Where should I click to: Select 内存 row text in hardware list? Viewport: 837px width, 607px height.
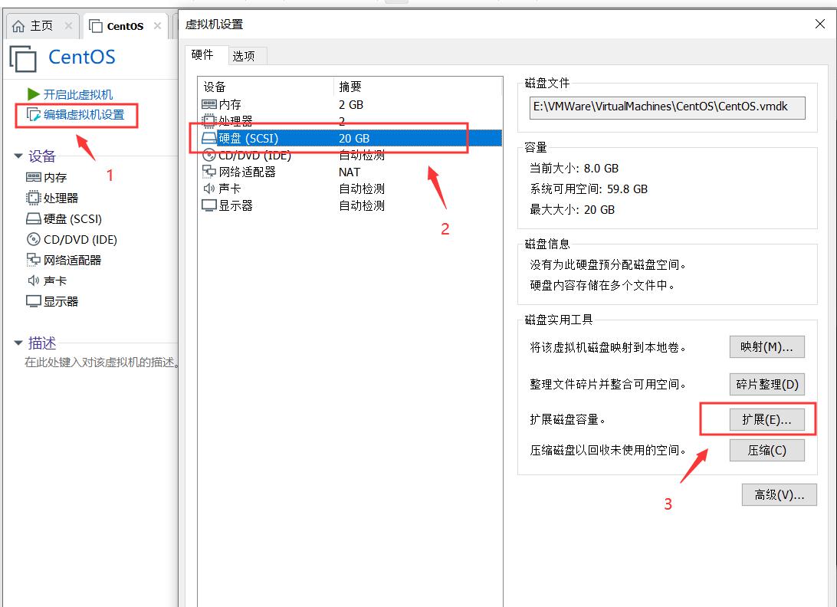[x=230, y=105]
